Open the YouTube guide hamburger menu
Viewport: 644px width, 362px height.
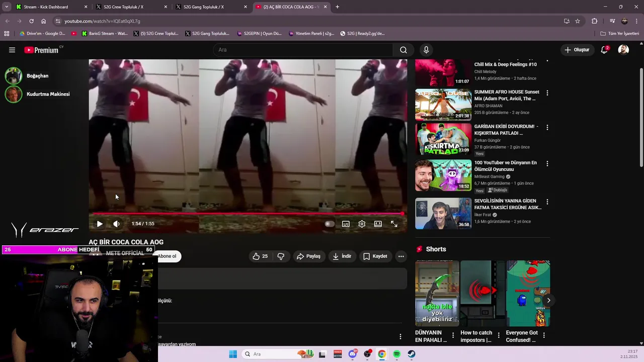(12, 50)
